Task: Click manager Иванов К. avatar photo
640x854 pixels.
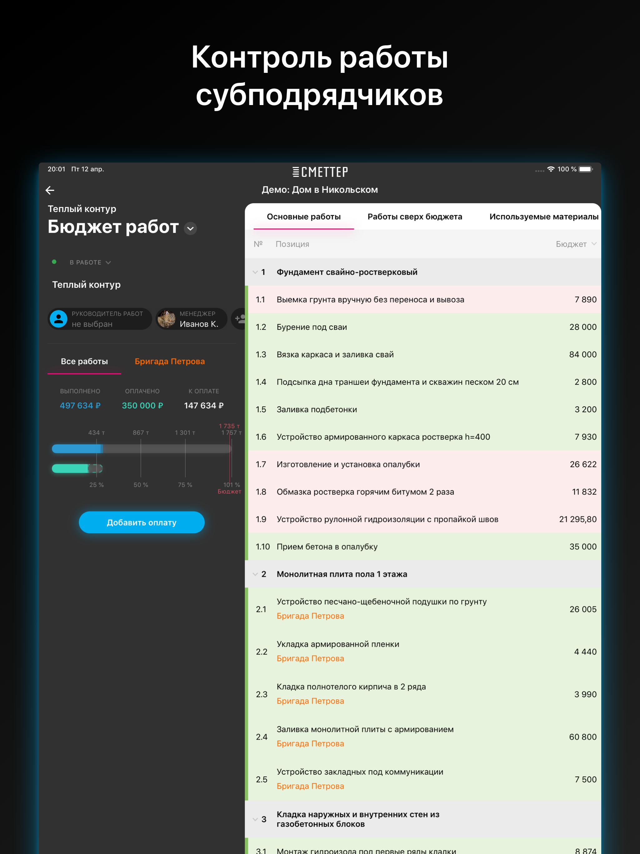Action: [166, 319]
